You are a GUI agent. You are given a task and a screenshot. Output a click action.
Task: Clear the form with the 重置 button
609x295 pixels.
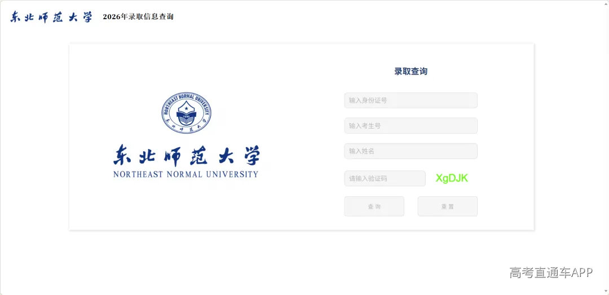tap(447, 206)
